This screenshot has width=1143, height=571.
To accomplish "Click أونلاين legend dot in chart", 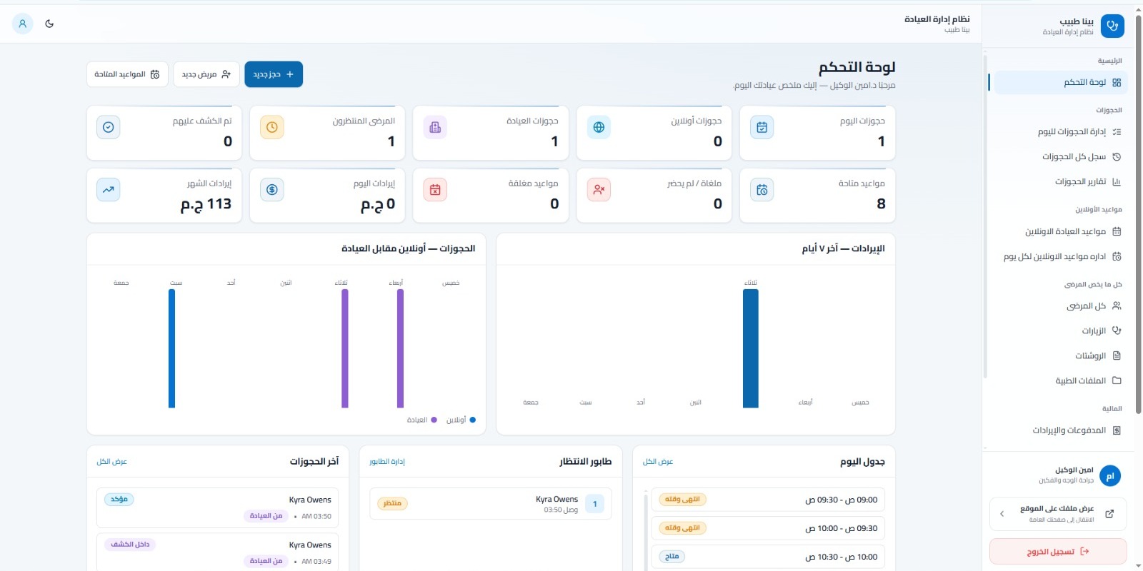I will tap(473, 420).
